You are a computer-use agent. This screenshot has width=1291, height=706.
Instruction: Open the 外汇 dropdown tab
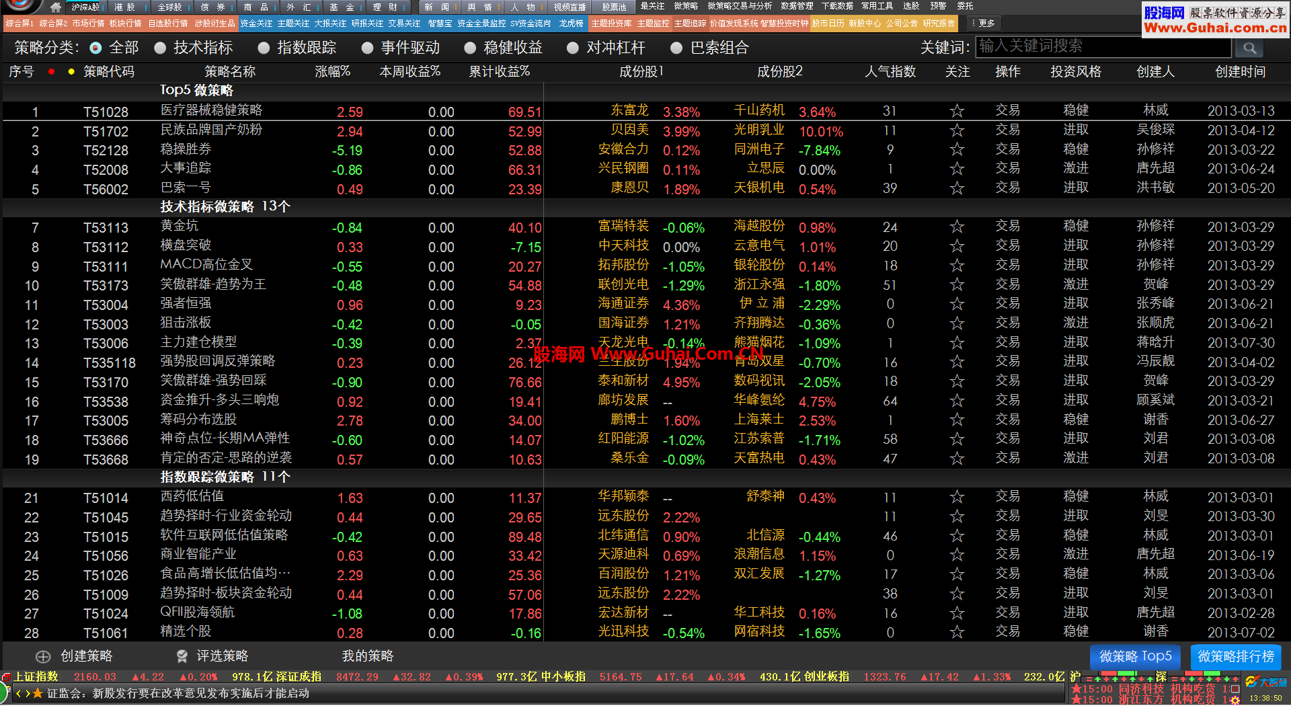pos(301,7)
